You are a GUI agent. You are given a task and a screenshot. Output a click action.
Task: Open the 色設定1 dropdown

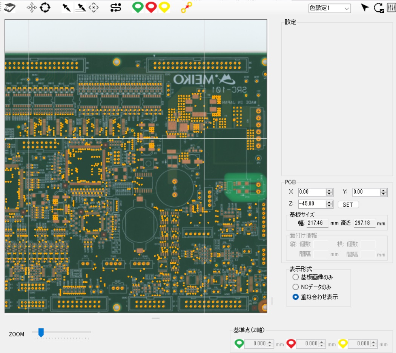330,8
